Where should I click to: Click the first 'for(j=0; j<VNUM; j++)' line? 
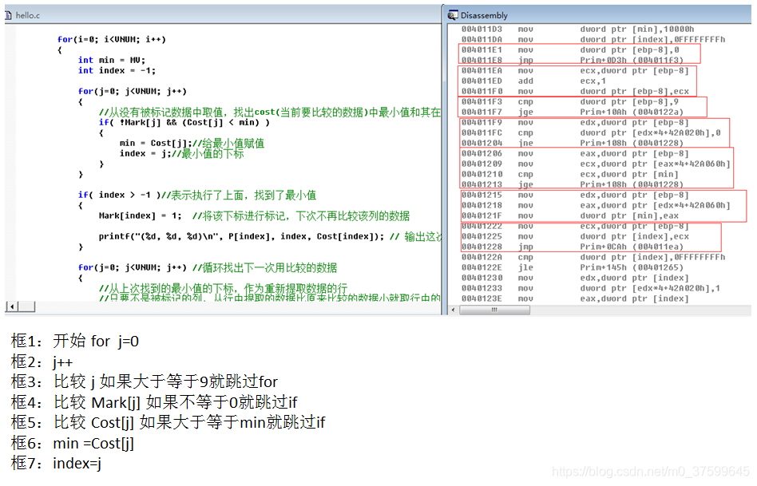click(133, 91)
